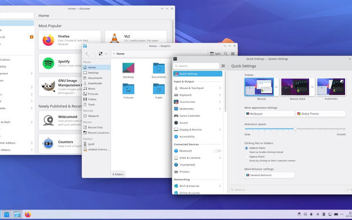This screenshot has height=220, width=352.
Task: Open the Public folder icon in Dolphin
Action: tap(159, 91)
